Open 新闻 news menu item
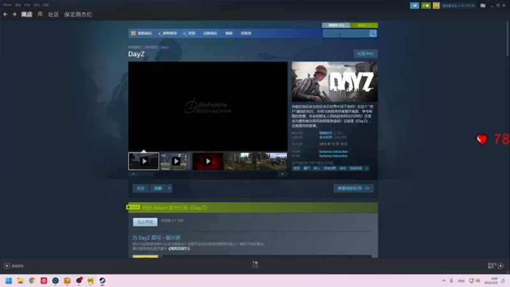The image size is (510, 287). [229, 33]
